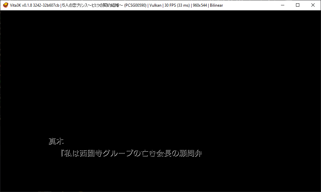Viewport: 321px width, 192px height.
Task: Maximize the Vita3K emulator window
Action: click(297, 5)
